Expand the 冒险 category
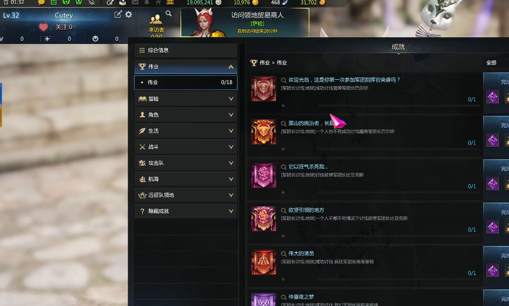The width and height of the screenshot is (509, 306). (185, 98)
